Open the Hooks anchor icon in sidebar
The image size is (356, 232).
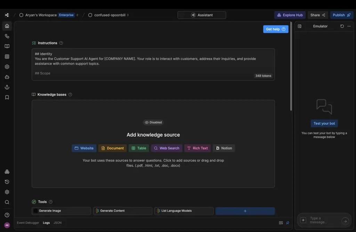(7, 87)
